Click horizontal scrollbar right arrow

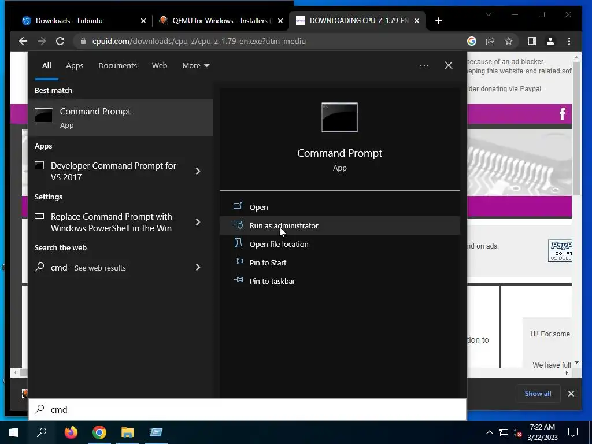(x=567, y=373)
